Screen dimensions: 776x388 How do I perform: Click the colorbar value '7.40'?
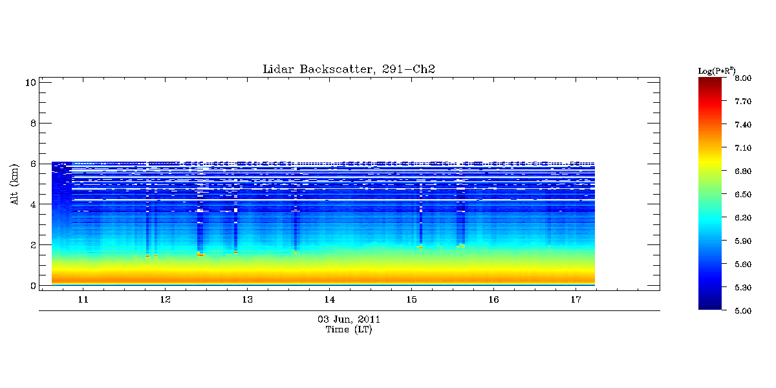pos(743,125)
